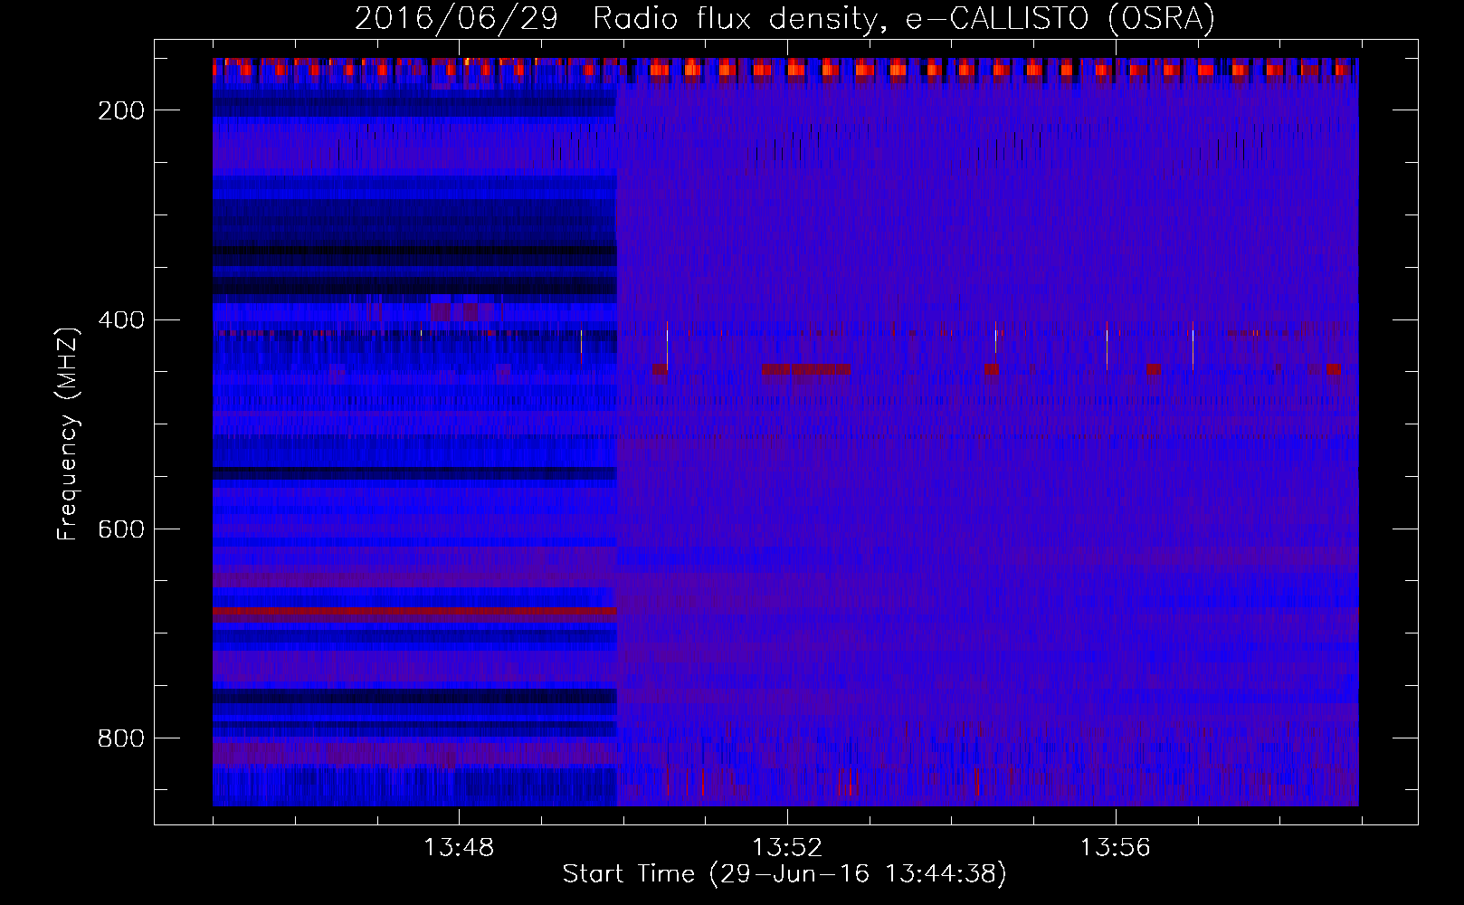Screen dimensions: 1464x905
Task: Click the 200 frequency tick label
Action: [x=121, y=110]
